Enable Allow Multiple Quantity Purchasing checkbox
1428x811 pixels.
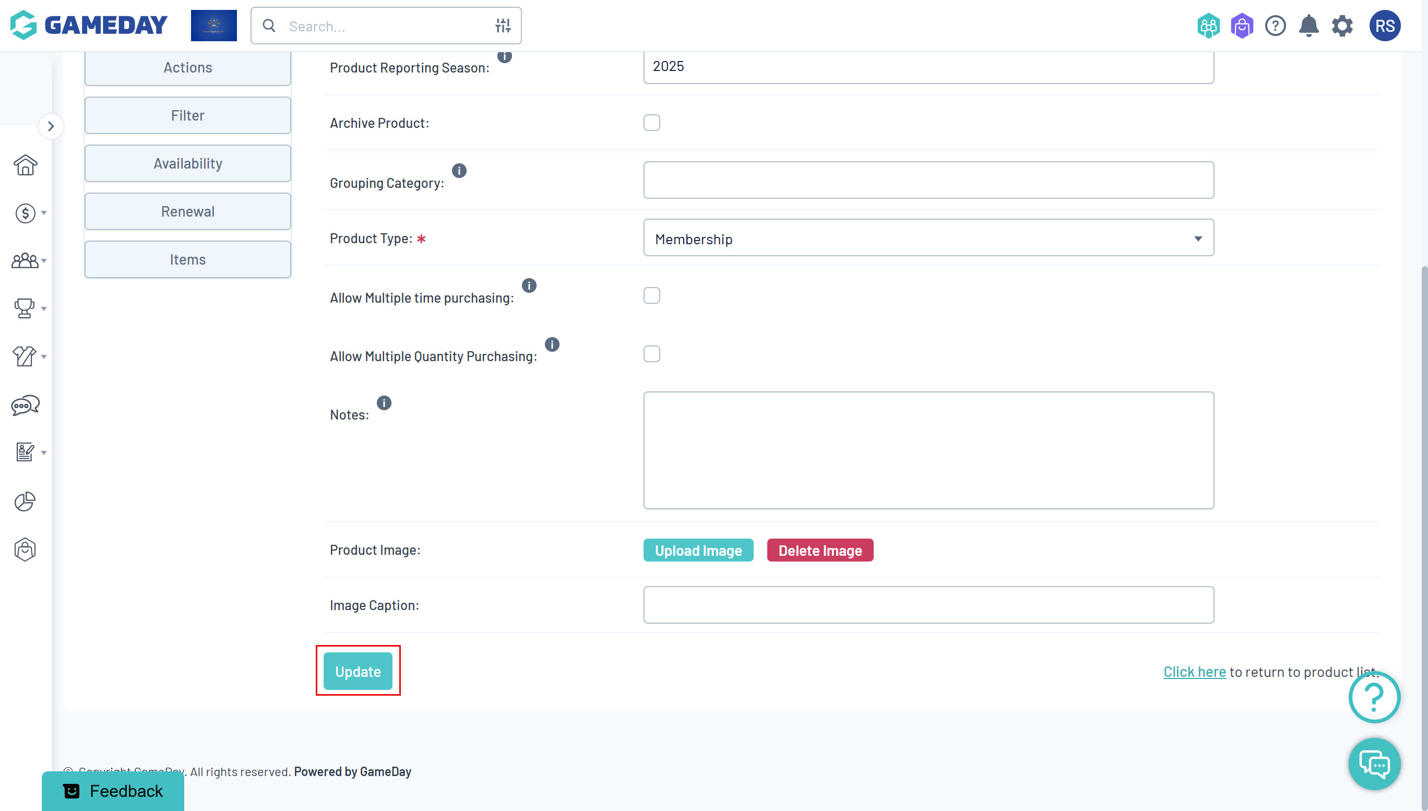[651, 354]
